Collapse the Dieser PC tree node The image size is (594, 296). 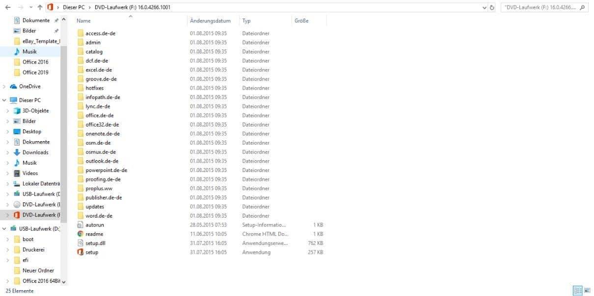pyautogui.click(x=4, y=100)
